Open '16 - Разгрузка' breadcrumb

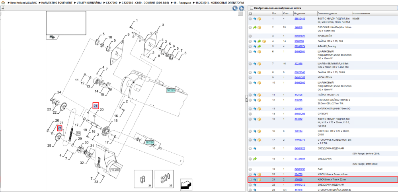(182, 2)
